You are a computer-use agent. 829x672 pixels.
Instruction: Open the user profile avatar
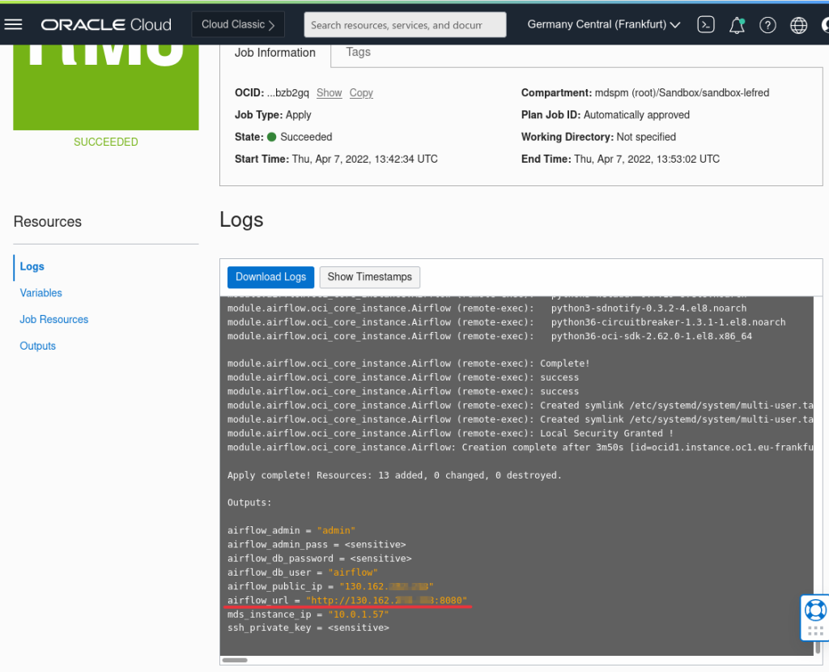click(826, 24)
